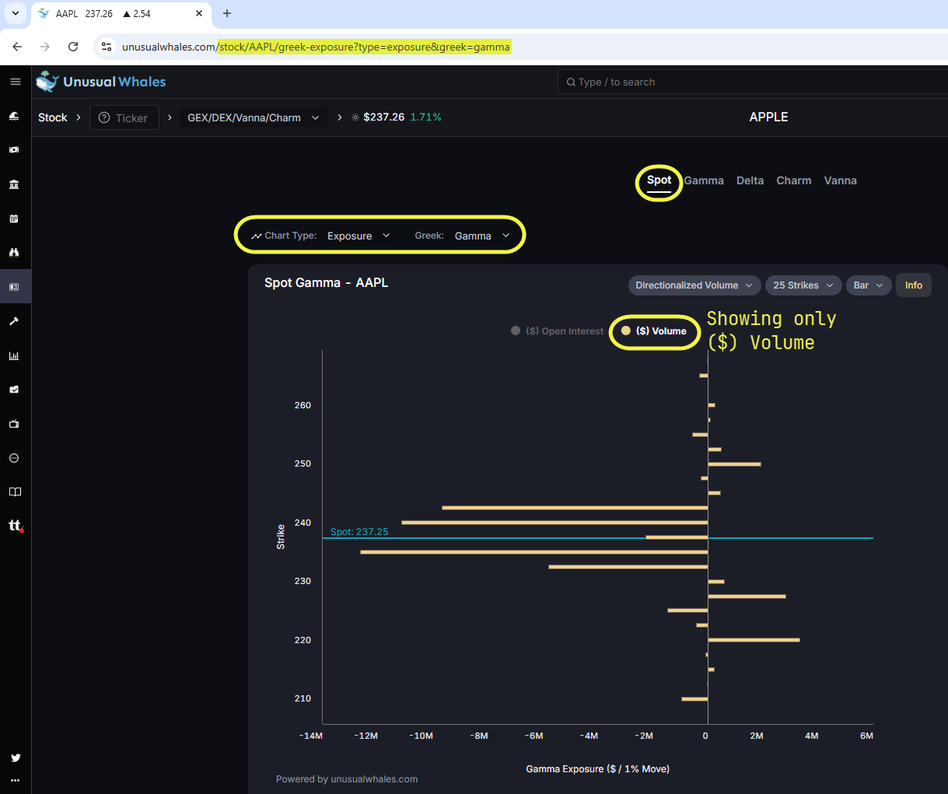Click the Spot: 237.25 line label
Viewport: 948px width, 794px height.
tap(359, 532)
